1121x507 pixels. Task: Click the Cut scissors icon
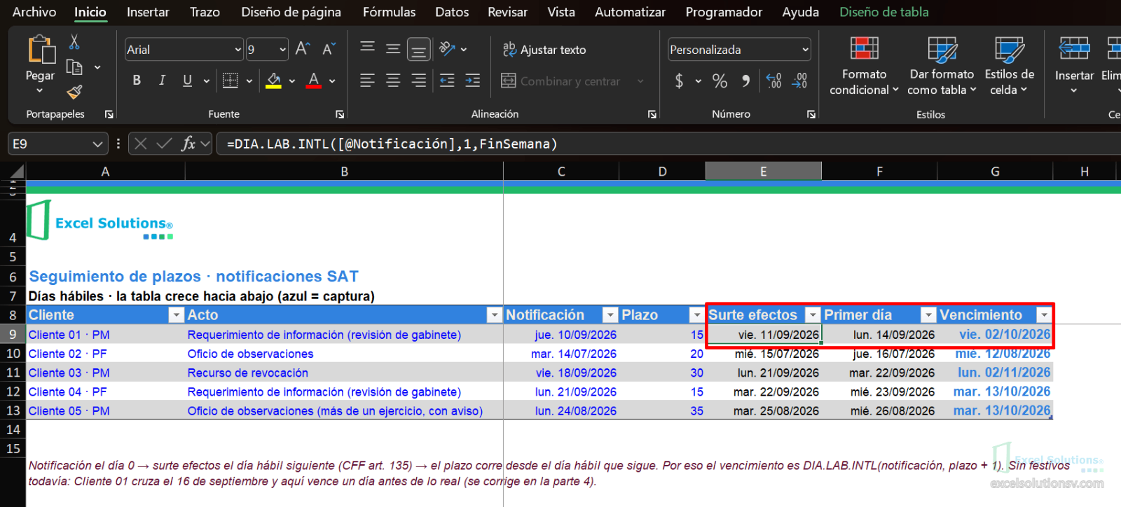click(74, 42)
